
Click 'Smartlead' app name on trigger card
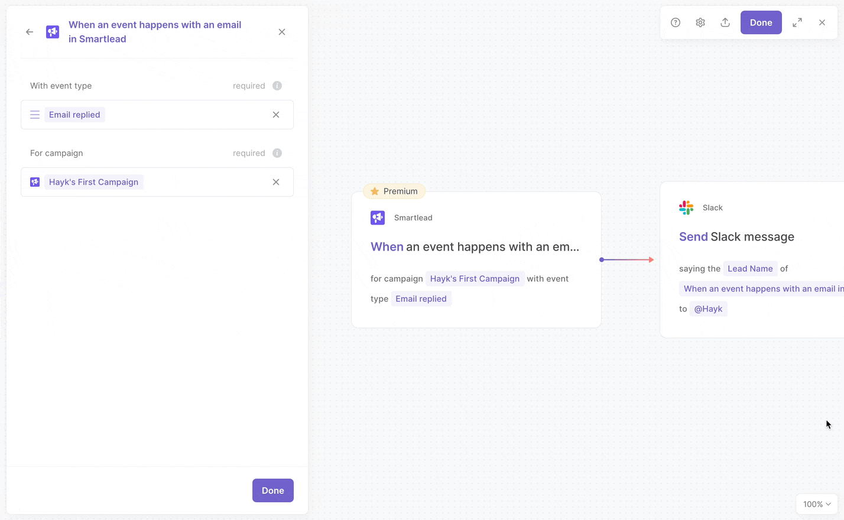[413, 217]
